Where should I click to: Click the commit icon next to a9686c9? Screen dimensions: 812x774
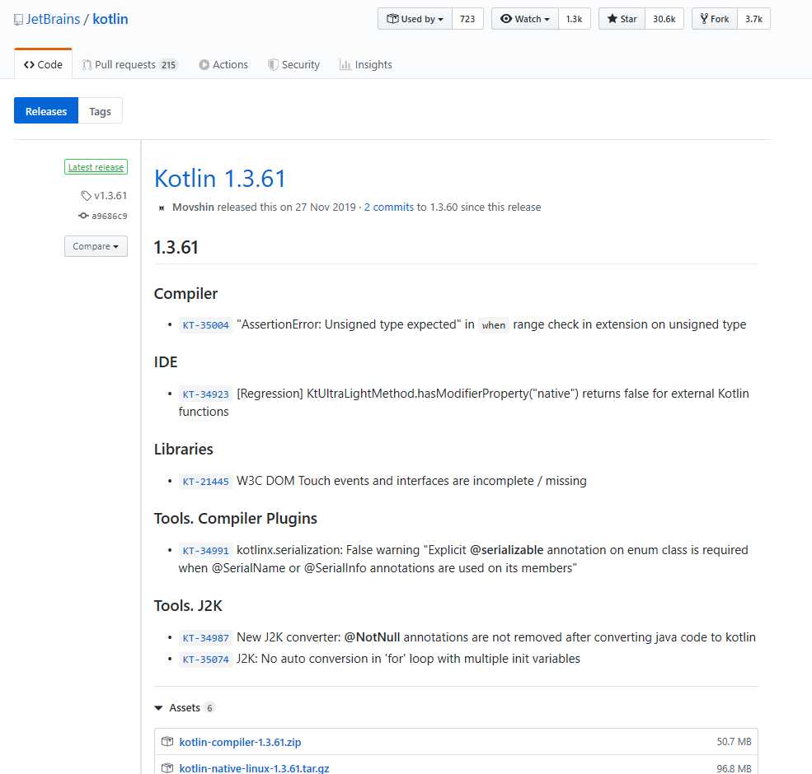pos(83,216)
